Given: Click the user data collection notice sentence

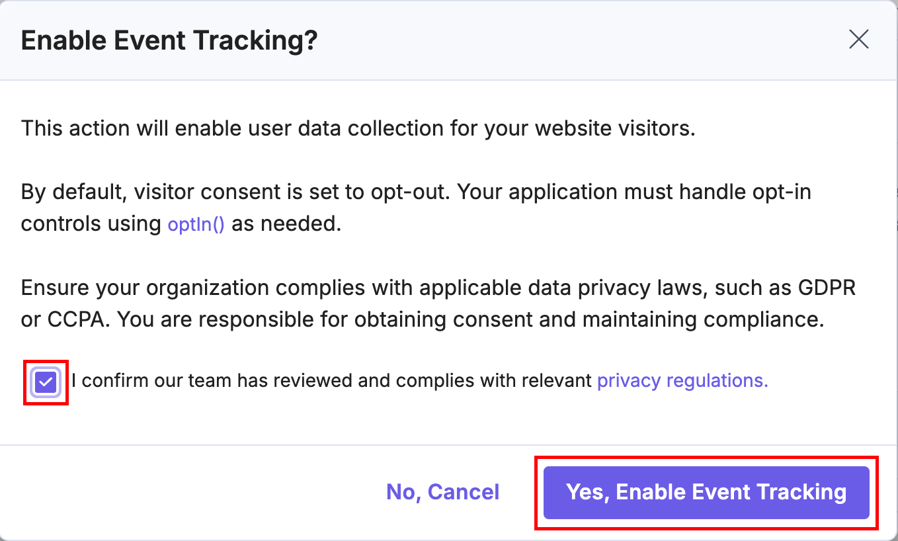Looking at the screenshot, I should click(357, 128).
